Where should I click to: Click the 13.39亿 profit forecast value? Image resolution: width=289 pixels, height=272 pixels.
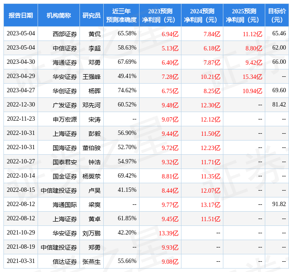click(x=168, y=233)
